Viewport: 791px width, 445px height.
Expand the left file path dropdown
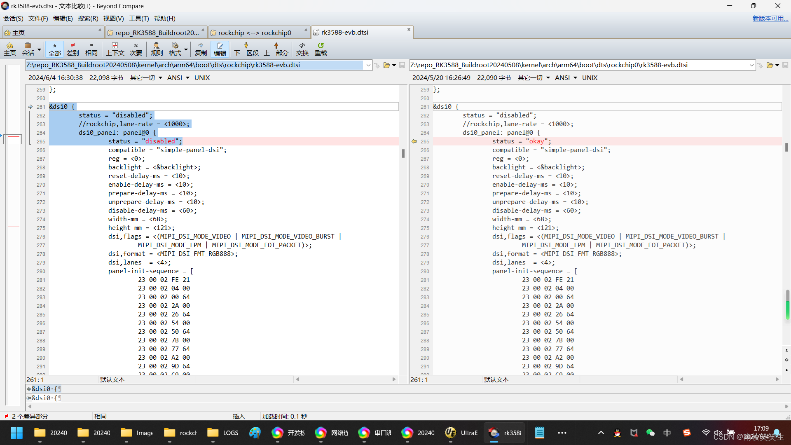(368, 65)
